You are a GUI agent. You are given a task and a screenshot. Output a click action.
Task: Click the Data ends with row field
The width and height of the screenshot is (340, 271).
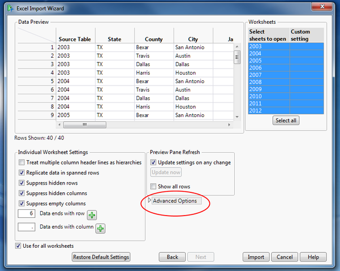pos(26,213)
